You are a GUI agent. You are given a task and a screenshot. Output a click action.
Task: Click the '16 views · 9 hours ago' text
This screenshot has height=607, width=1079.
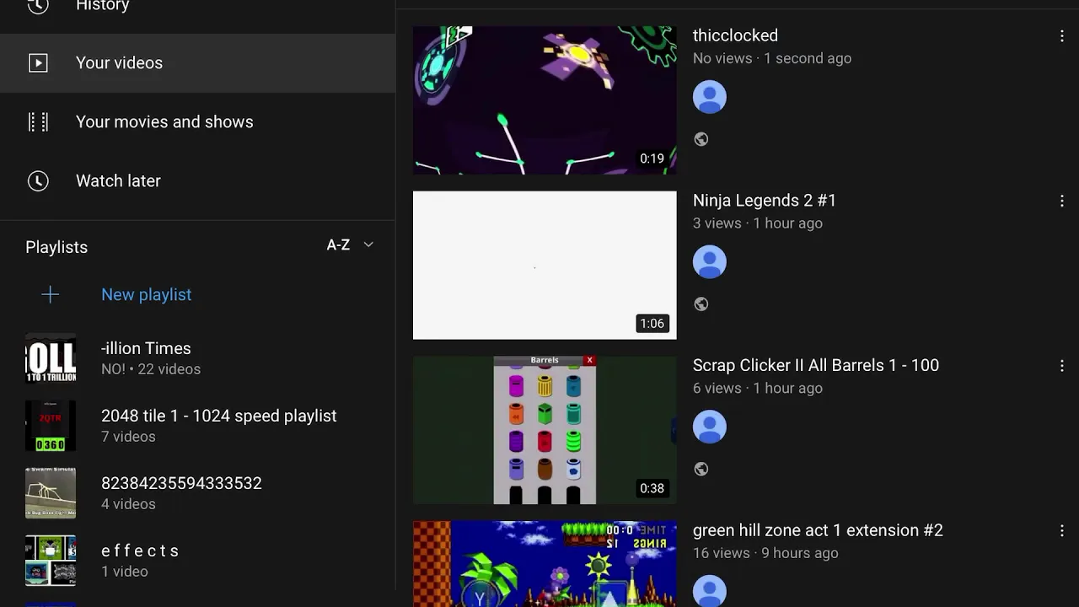[x=765, y=553]
